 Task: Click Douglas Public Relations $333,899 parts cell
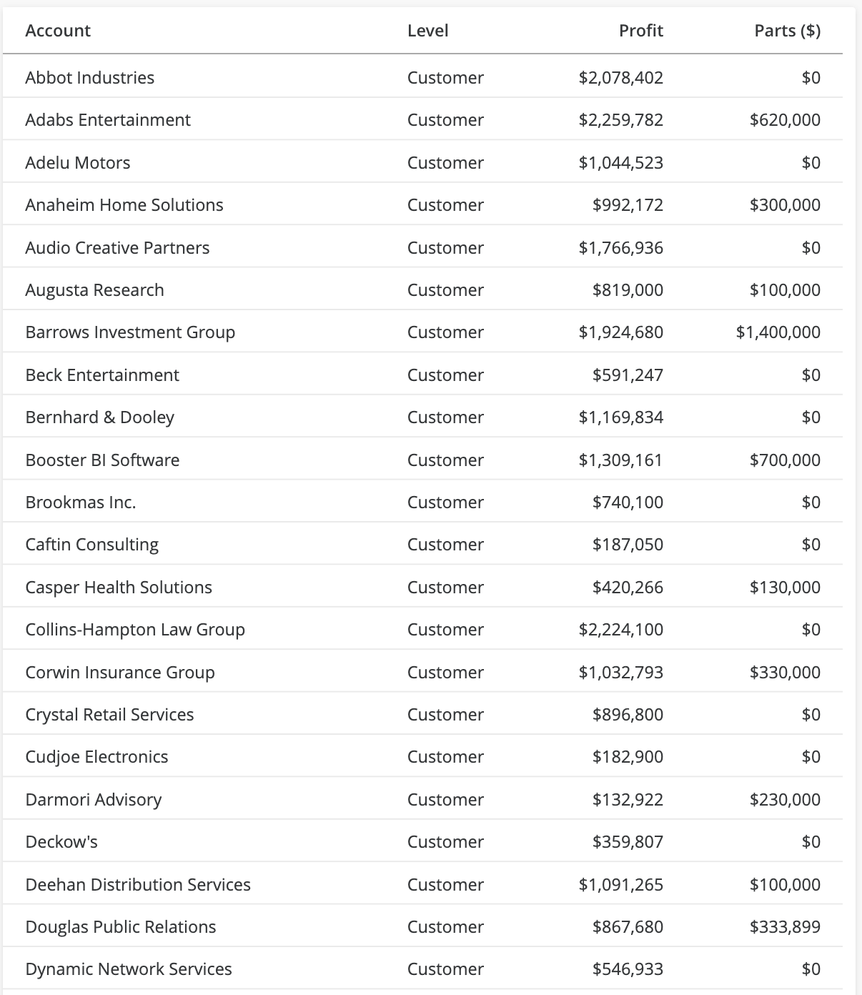pyautogui.click(x=785, y=927)
